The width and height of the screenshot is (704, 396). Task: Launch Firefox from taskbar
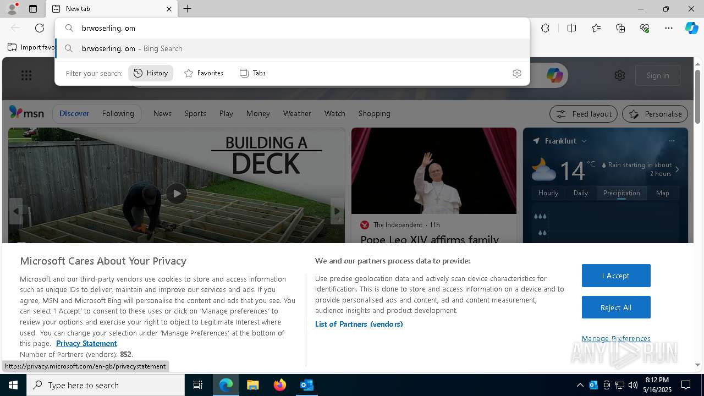280,385
